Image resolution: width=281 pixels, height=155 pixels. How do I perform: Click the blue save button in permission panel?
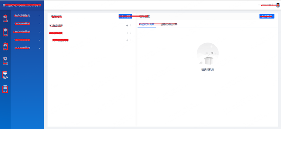click(x=267, y=16)
